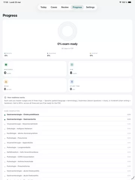Tap the Cholezystolithiasis completion progress bar
This screenshot has height=180, width=135.
click(x=69, y=117)
